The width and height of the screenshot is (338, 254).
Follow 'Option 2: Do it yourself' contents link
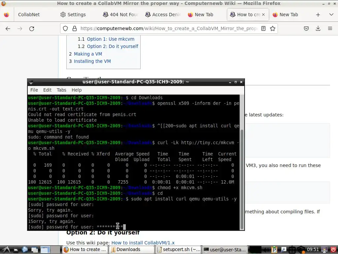[113, 46]
